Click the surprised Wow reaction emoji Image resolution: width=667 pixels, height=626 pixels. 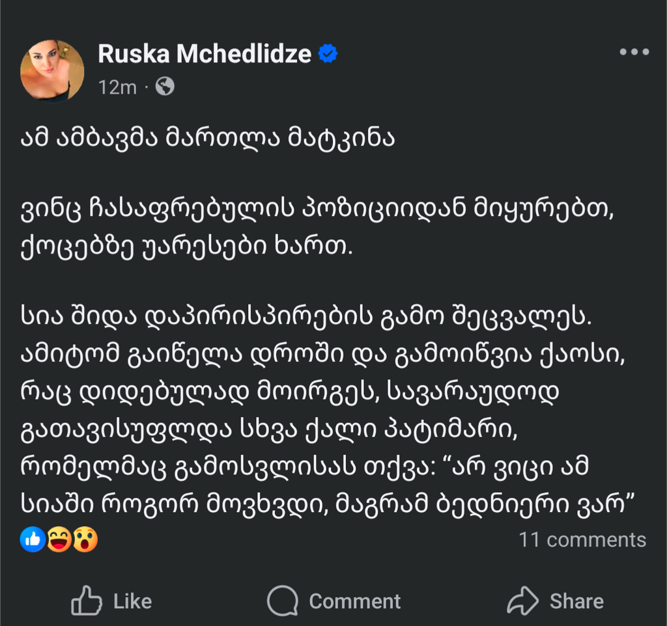click(x=85, y=539)
